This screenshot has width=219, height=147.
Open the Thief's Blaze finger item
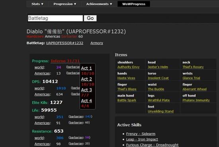[127, 89]
